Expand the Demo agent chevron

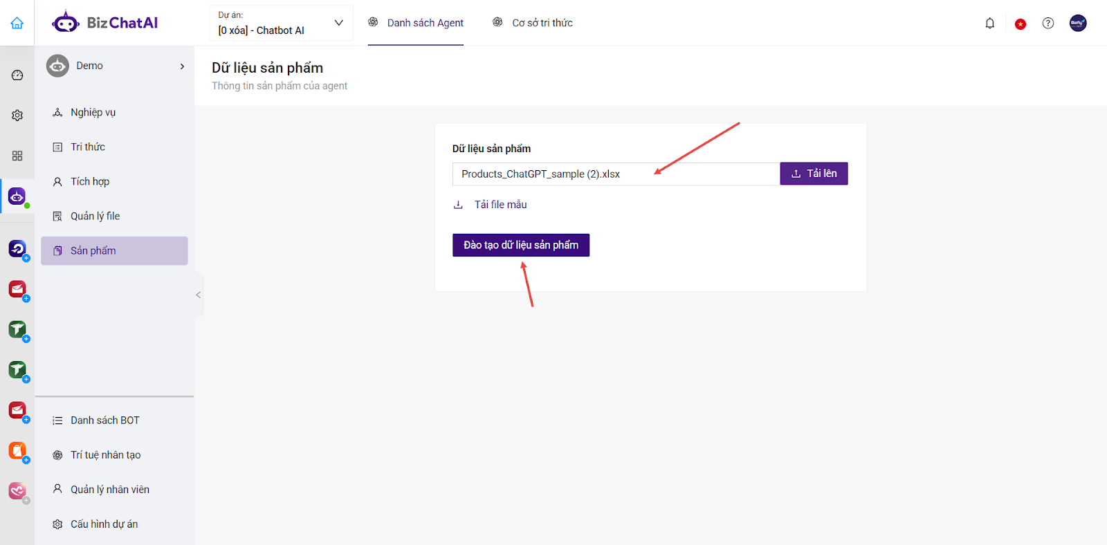[x=182, y=66]
